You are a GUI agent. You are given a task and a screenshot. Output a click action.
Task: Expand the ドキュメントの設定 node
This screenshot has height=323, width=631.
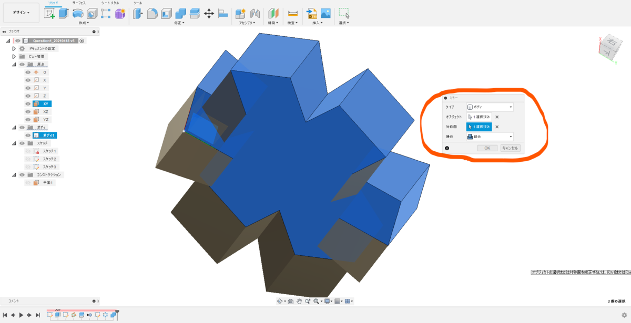[x=14, y=48]
